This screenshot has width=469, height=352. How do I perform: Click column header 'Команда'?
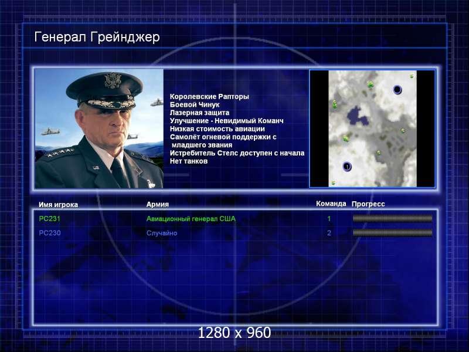click(x=331, y=204)
